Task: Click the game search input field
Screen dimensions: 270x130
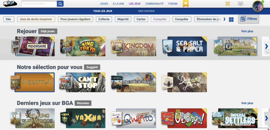Action: tap(39, 4)
